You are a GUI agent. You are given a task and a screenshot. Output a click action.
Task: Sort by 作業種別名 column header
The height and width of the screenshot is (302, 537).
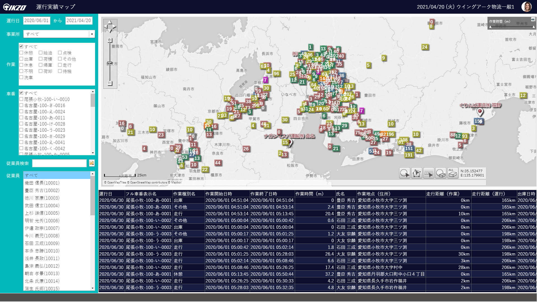(x=188, y=194)
